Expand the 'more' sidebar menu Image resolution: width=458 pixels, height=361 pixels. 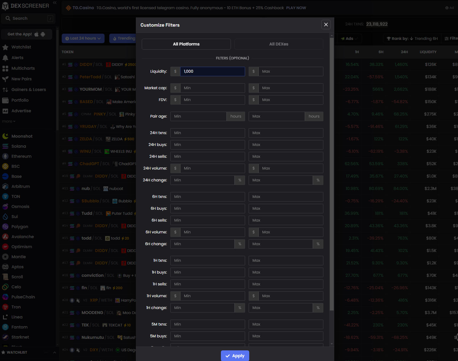tap(9, 121)
